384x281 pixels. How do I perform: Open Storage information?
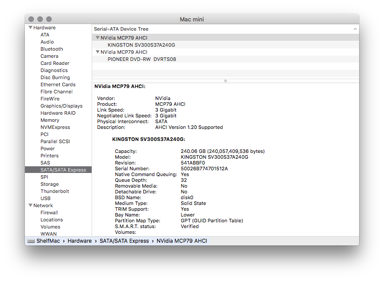click(x=49, y=184)
